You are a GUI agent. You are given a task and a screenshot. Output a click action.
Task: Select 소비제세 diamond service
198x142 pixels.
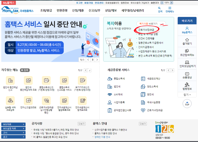coord(115,95)
